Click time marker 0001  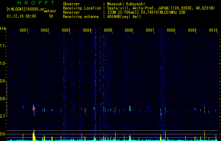pos(24,30)
